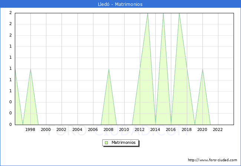Click the chart title Lledó - Matrimonios
This screenshot has width=241, height=166.
(x=121, y=4)
